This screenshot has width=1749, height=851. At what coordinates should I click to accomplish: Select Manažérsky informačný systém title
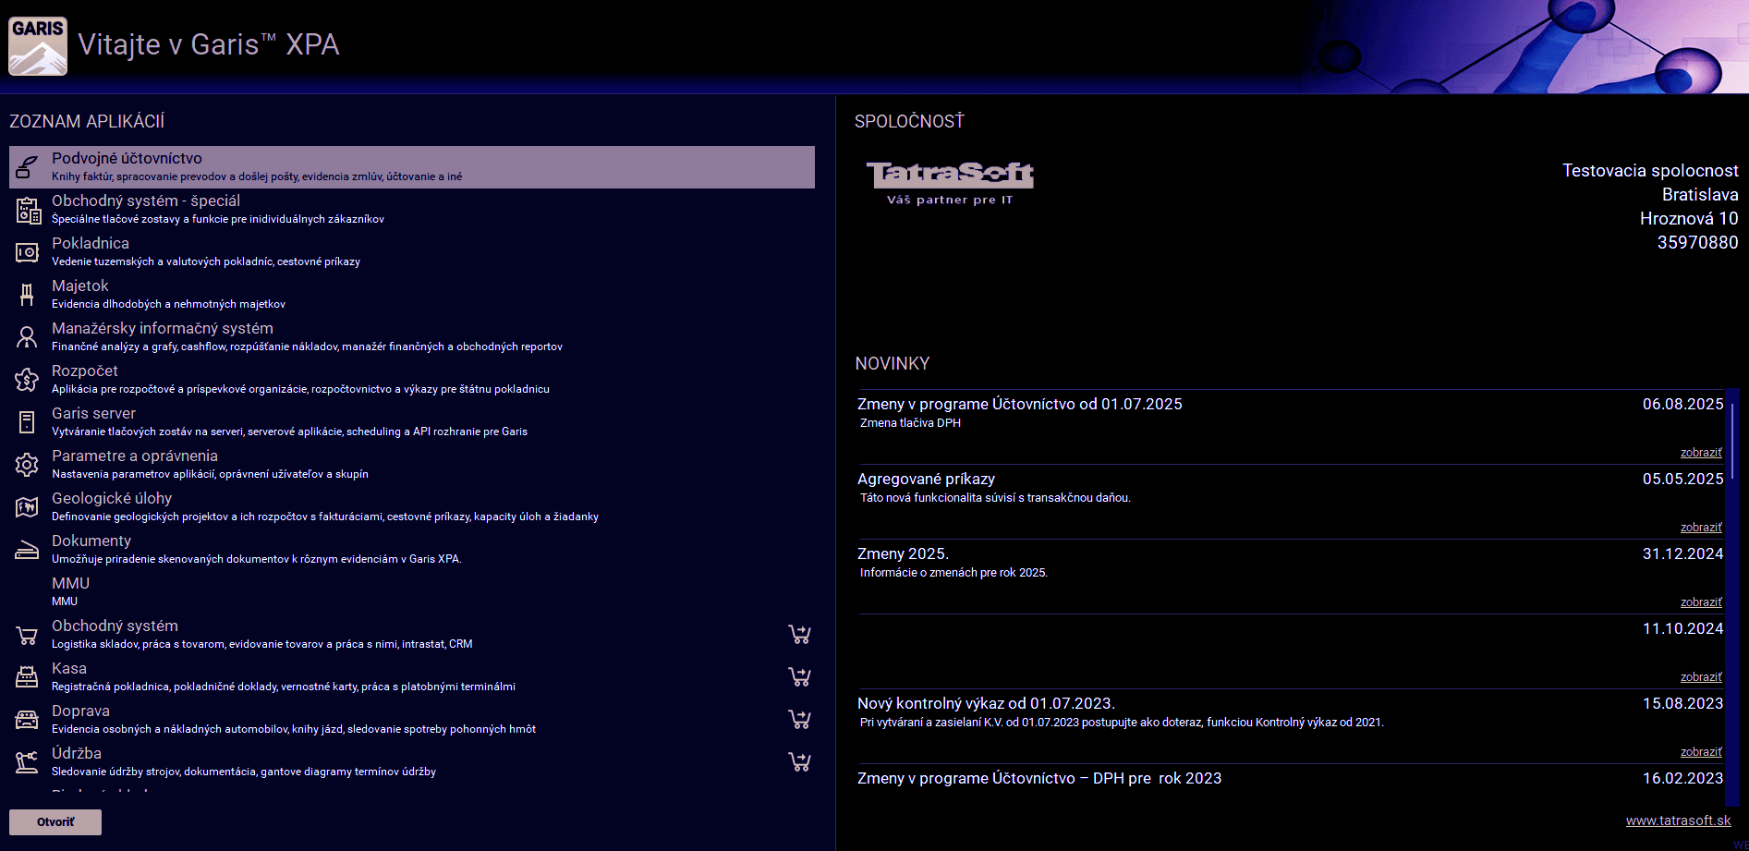click(x=163, y=328)
